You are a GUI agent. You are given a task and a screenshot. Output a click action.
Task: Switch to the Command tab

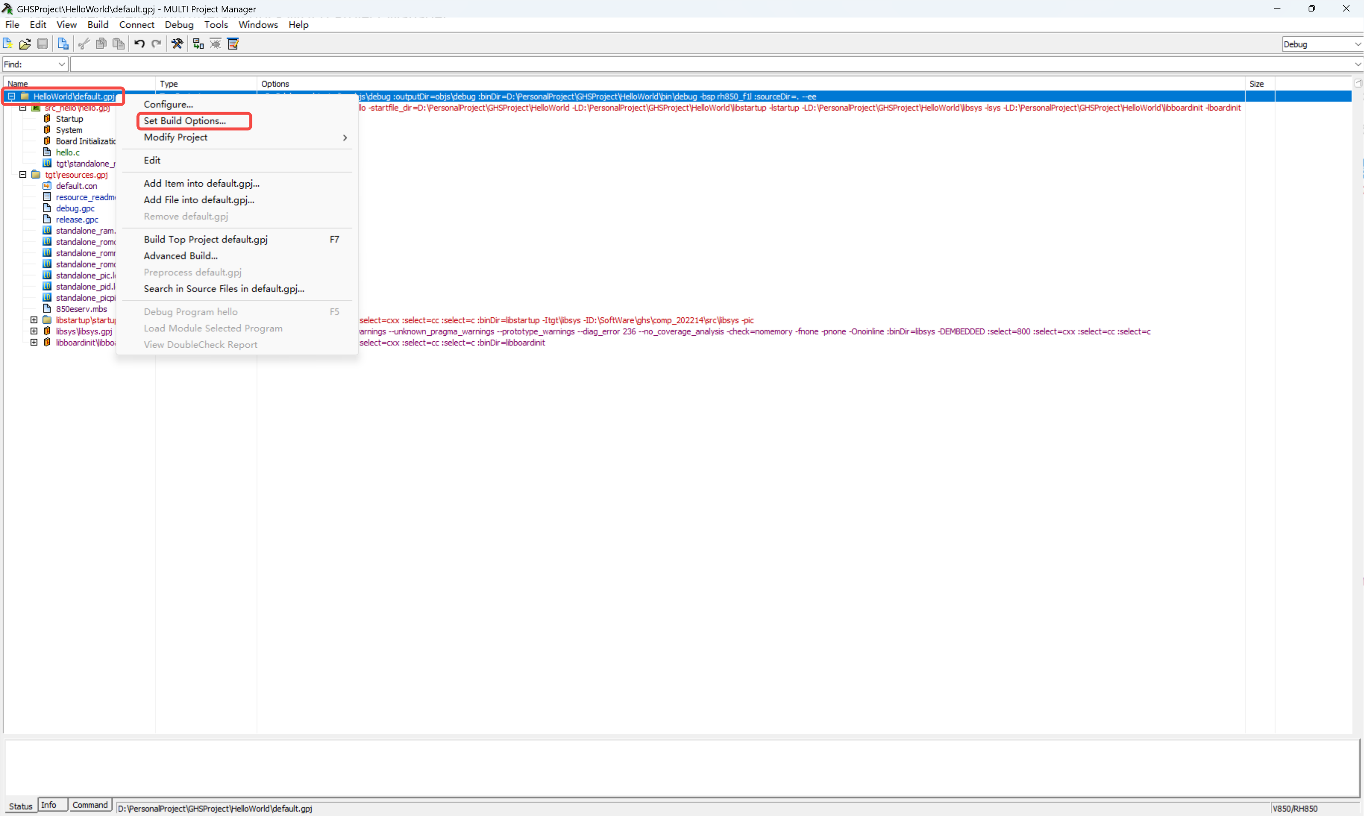90,805
